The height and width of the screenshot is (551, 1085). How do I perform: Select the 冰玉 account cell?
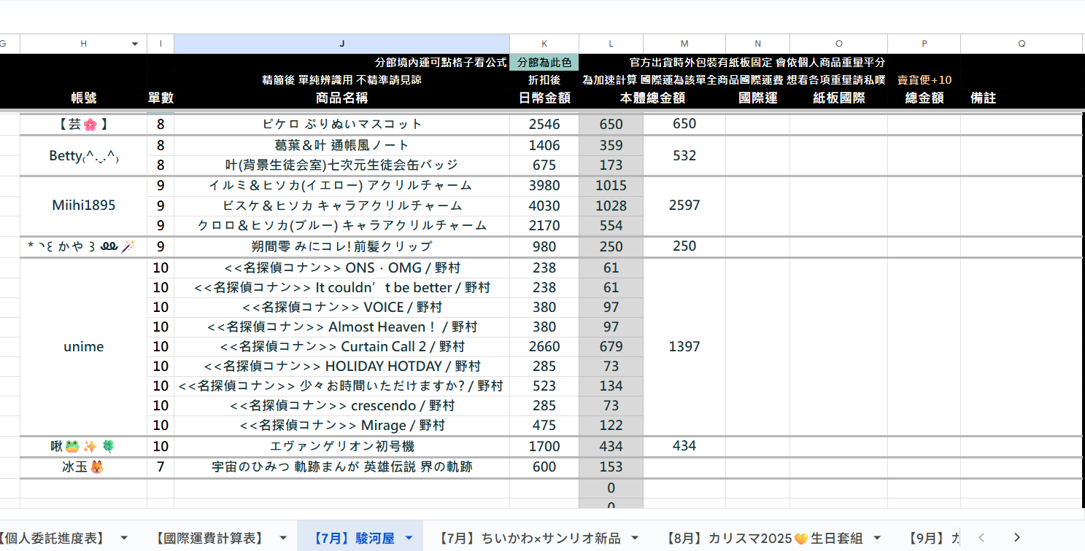coord(84,466)
